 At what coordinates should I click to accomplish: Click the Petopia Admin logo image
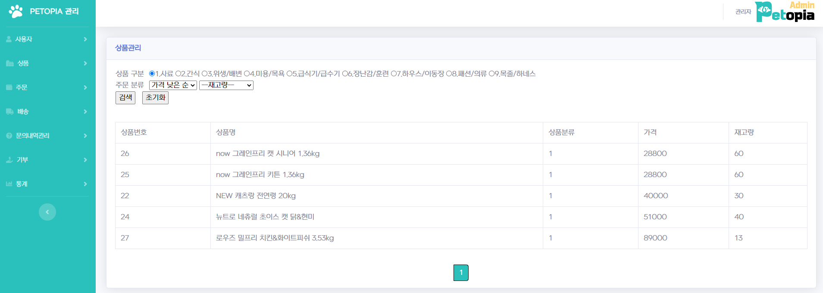(x=785, y=12)
